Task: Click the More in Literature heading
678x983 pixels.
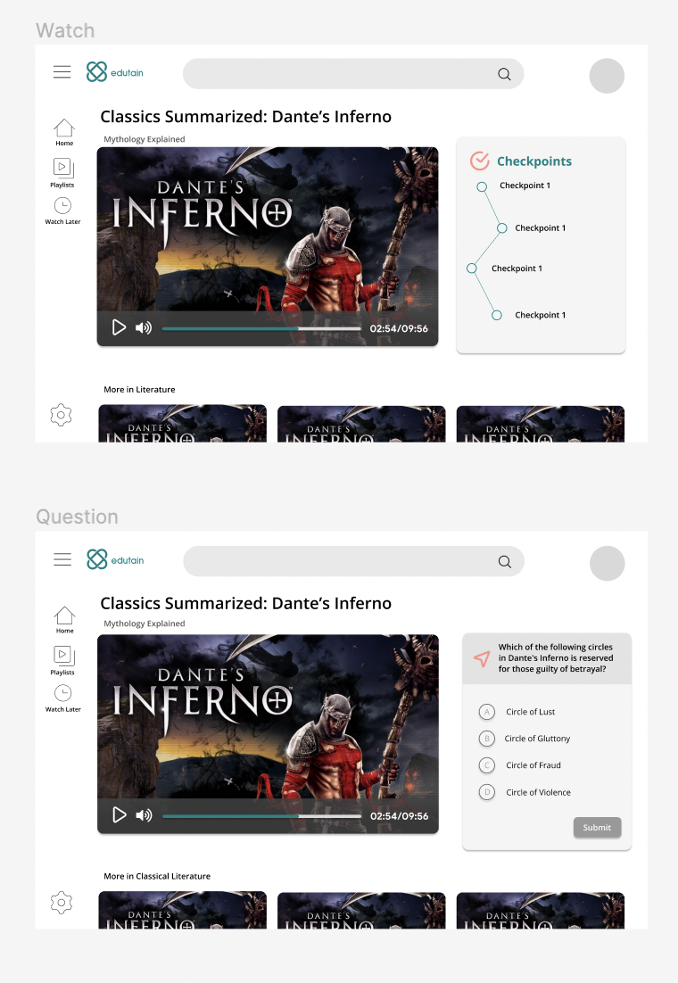Action: [139, 389]
